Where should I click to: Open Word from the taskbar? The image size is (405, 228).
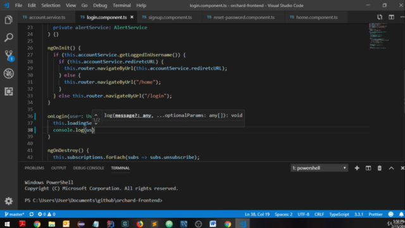(213, 224)
